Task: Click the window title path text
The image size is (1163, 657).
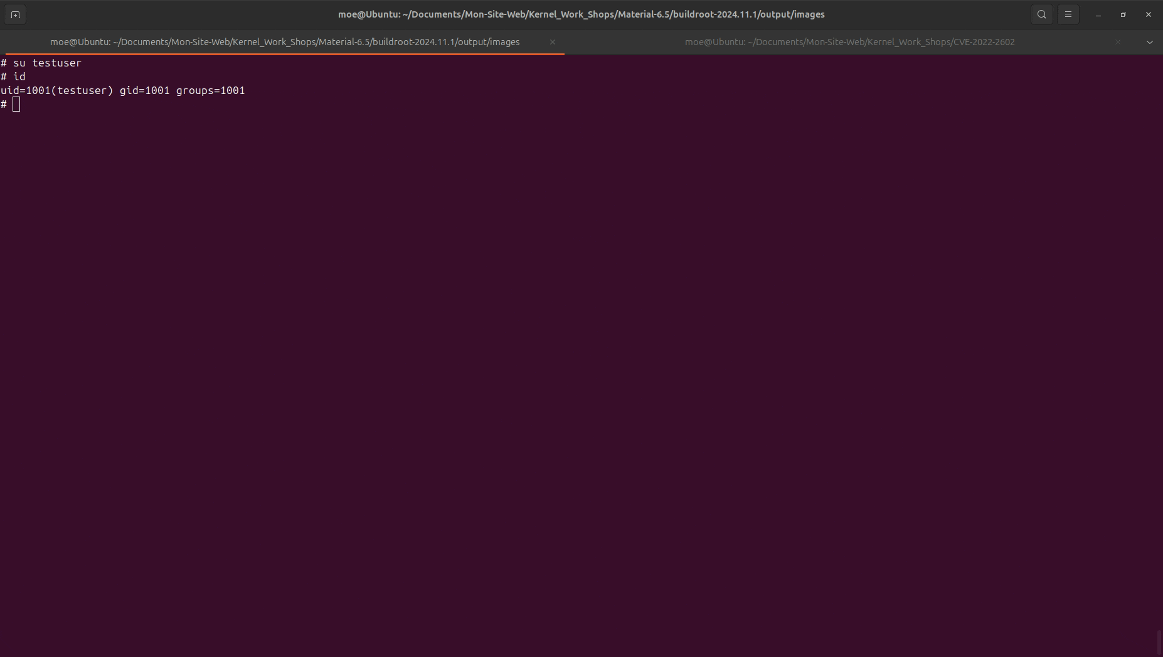Action: (581, 14)
